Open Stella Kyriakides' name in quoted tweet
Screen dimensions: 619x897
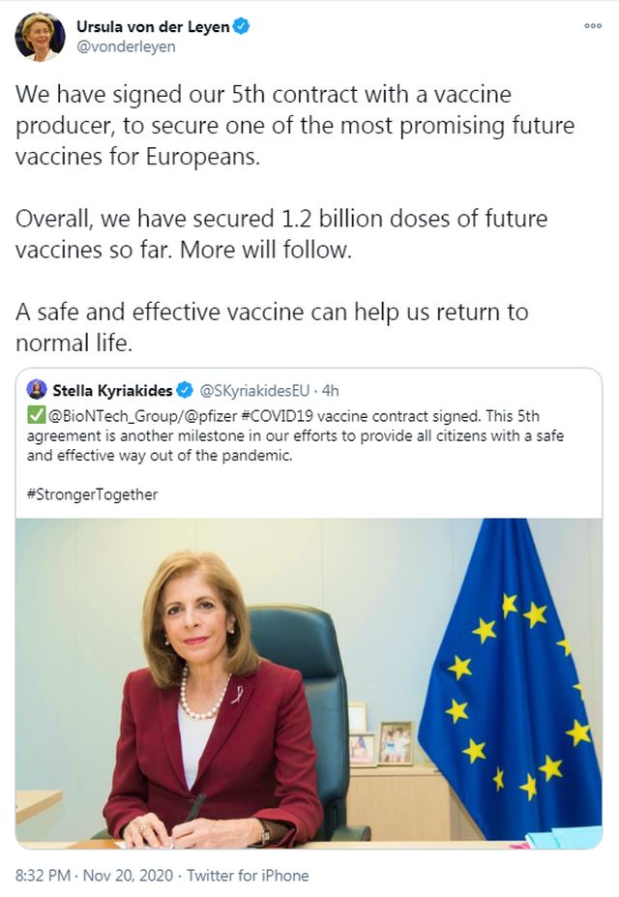click(113, 391)
